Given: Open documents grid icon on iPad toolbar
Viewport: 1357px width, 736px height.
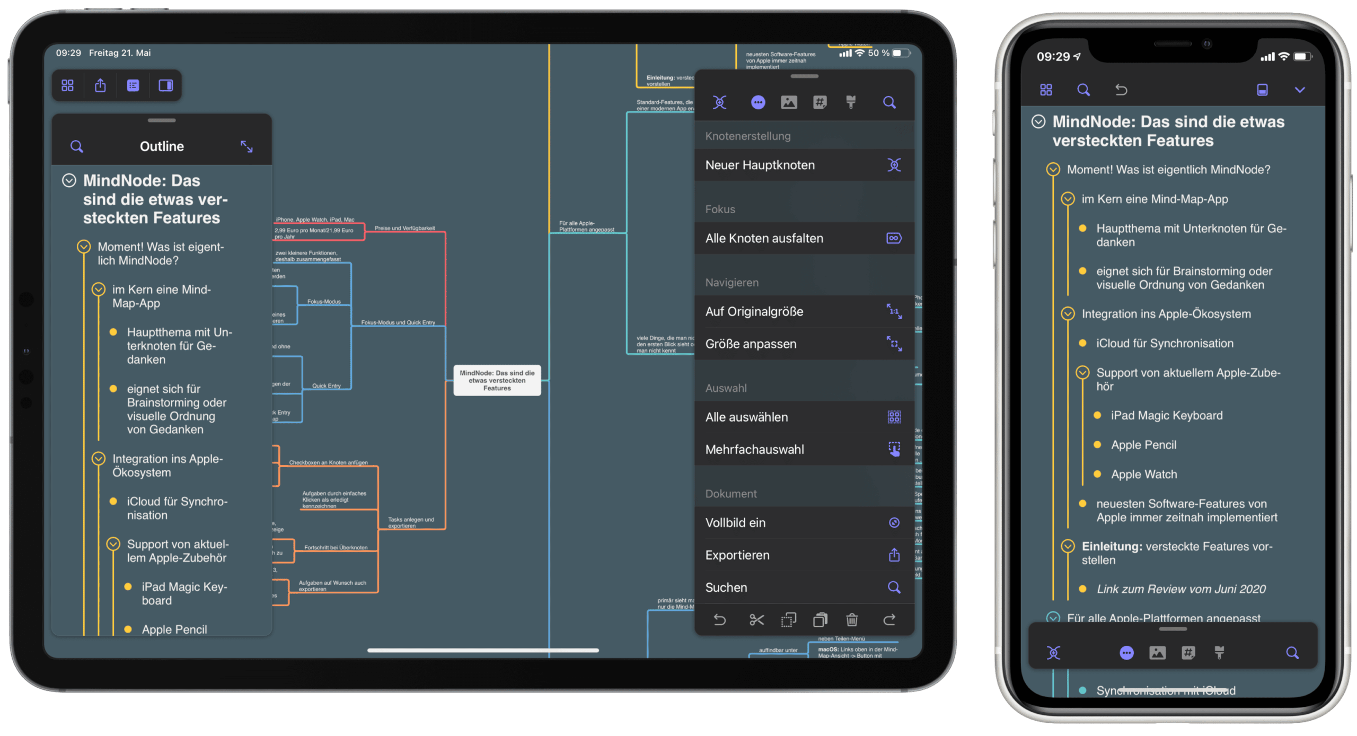Looking at the screenshot, I should pos(67,85).
